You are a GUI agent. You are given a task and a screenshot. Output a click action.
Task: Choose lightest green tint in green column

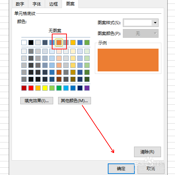[87, 51]
